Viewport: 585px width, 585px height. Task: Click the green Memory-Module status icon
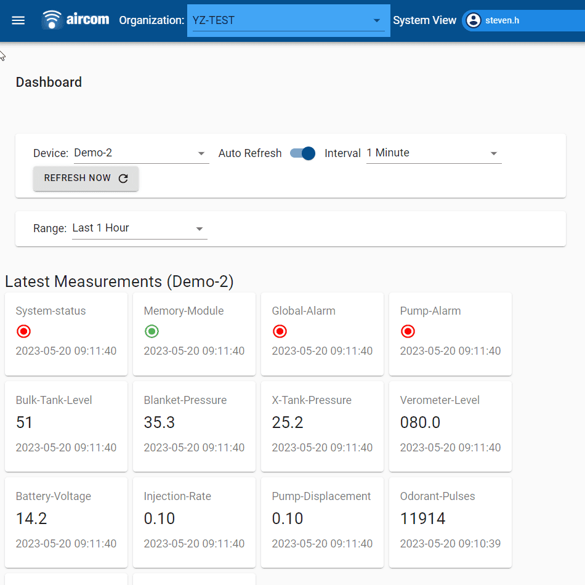(x=152, y=331)
